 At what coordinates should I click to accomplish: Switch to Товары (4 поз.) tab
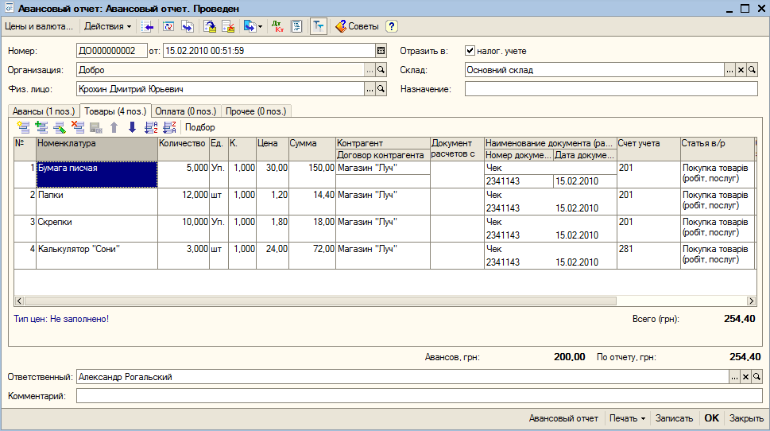coord(115,111)
